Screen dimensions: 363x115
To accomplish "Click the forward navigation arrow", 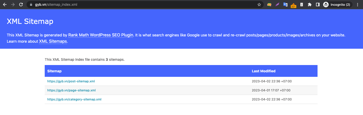I will 13,5.
